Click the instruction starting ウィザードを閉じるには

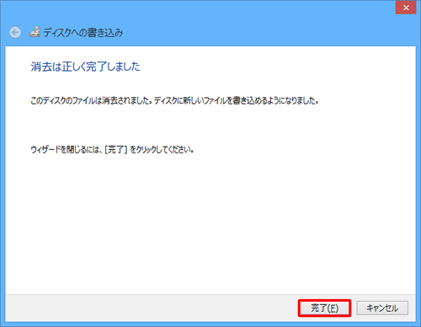click(x=112, y=149)
